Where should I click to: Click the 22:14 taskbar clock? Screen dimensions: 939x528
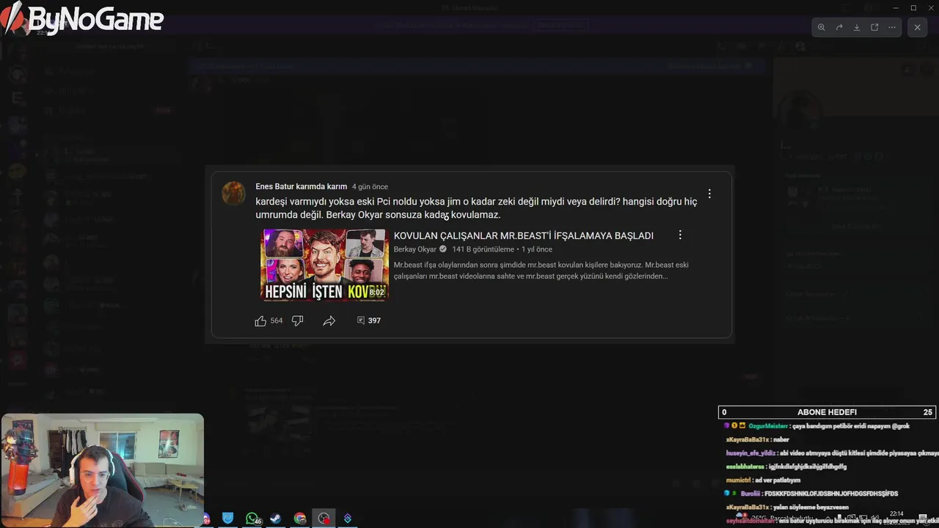[896, 514]
